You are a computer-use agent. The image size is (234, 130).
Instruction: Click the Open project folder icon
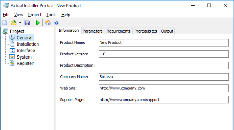(x=13, y=23)
